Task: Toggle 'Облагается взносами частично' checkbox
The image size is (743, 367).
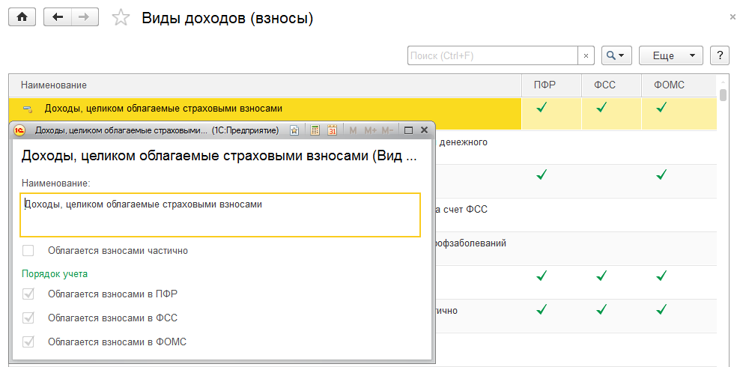Action: coord(28,251)
